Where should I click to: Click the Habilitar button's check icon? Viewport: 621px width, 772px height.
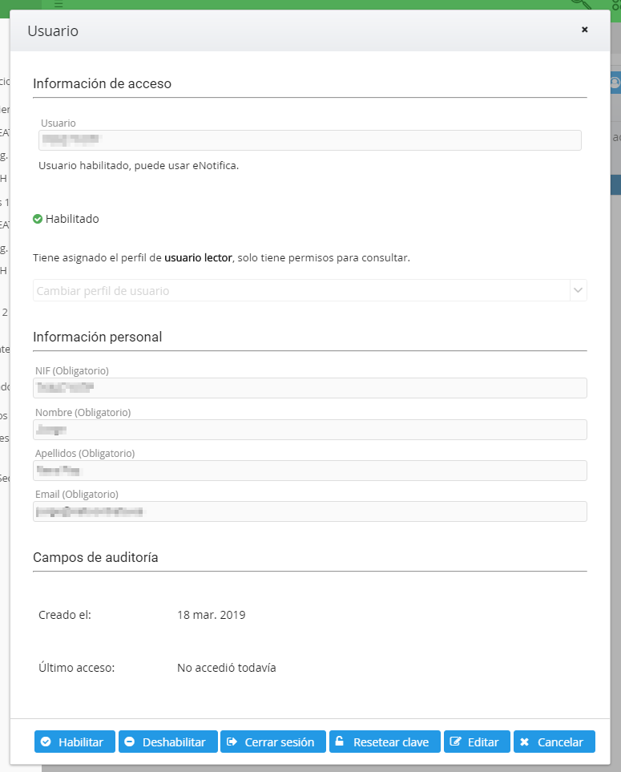coord(46,742)
